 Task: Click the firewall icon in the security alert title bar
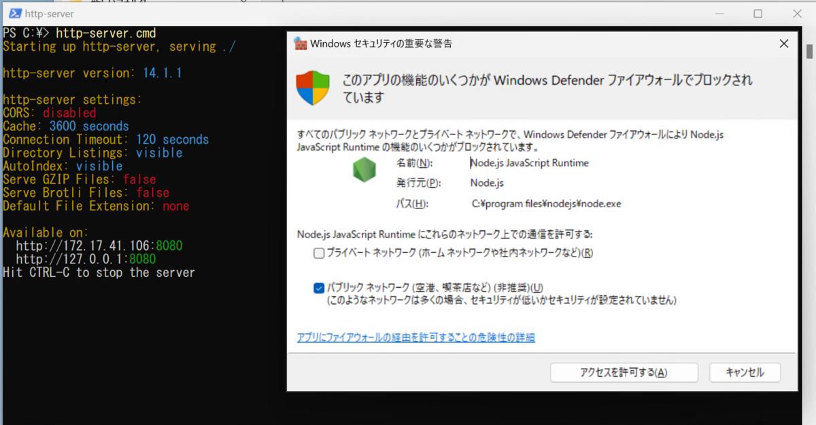click(300, 43)
